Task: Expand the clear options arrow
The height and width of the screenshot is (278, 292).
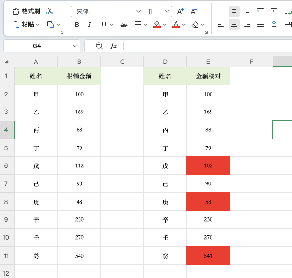Action: pos(203,25)
